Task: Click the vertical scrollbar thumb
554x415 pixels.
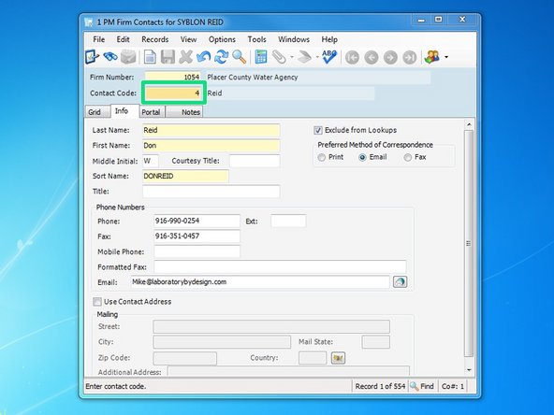Action: (x=469, y=244)
